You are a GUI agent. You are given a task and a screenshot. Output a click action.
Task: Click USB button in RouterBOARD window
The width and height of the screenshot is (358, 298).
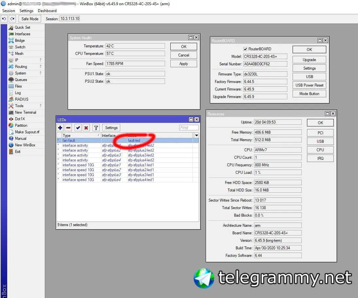309,77
